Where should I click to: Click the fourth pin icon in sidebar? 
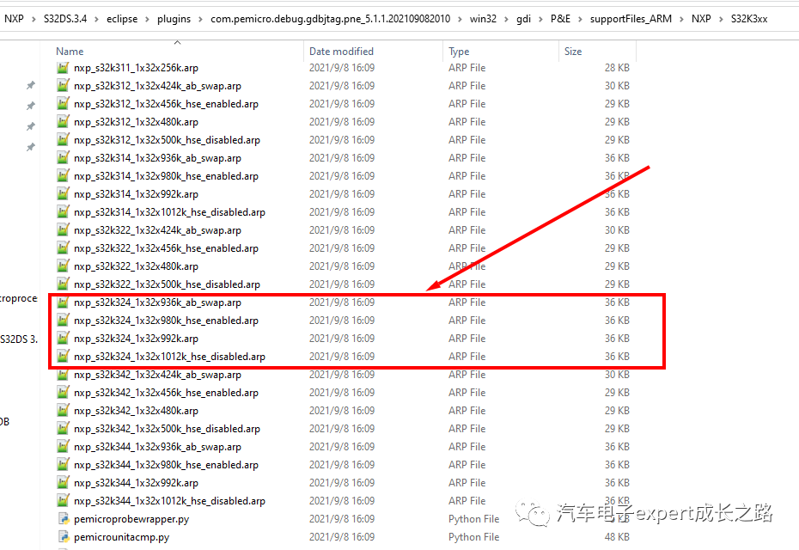coord(31,147)
